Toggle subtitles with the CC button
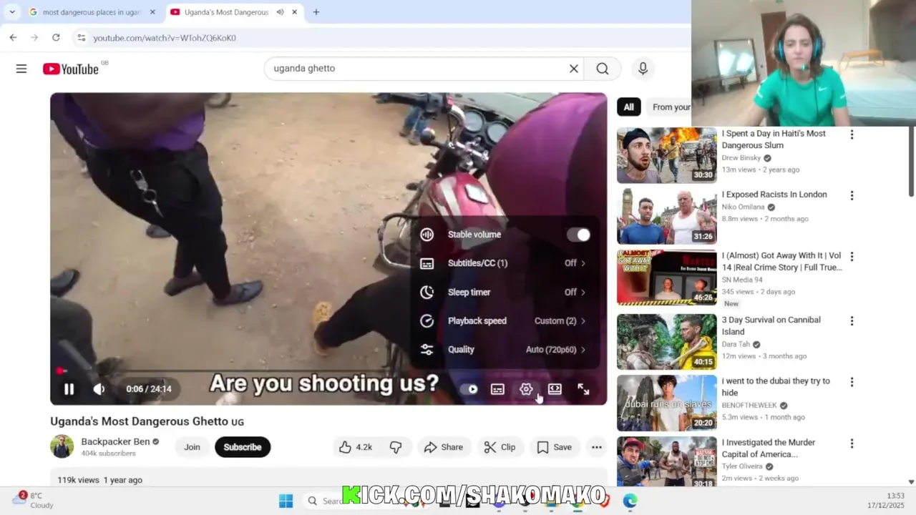This screenshot has height=515, width=916. click(x=497, y=389)
